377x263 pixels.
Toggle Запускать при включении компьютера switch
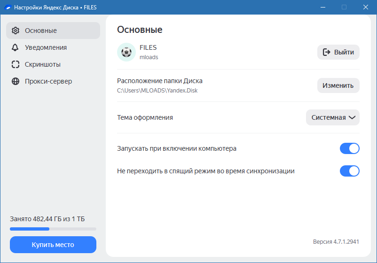tap(350, 148)
